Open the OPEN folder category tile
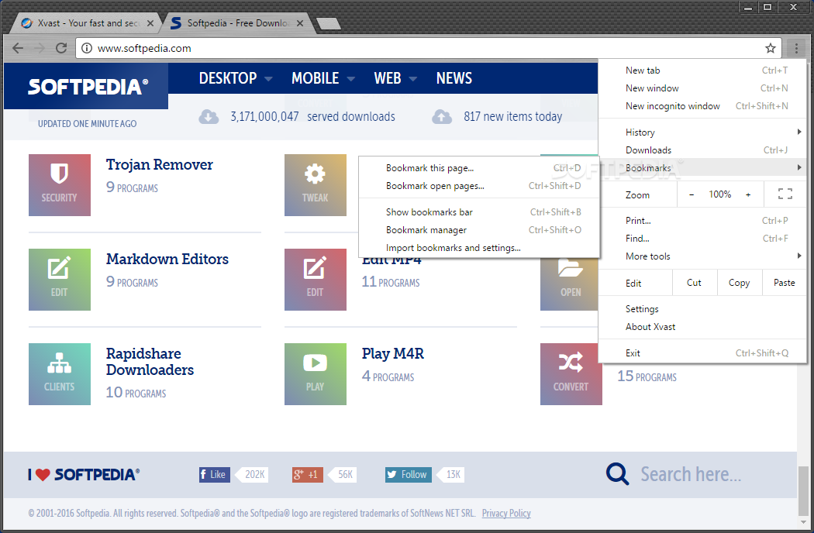Viewport: 814px width, 533px height. tap(570, 284)
